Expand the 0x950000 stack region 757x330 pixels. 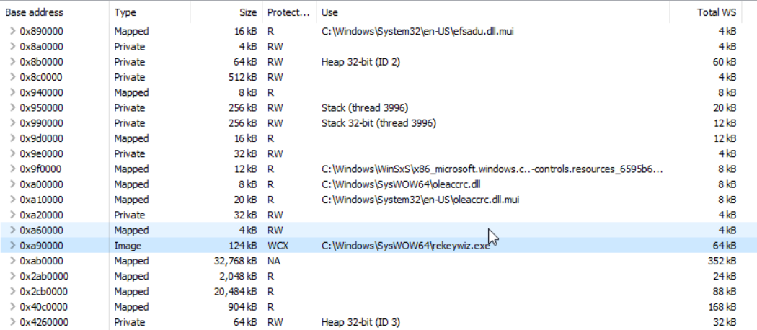pyautogui.click(x=12, y=107)
